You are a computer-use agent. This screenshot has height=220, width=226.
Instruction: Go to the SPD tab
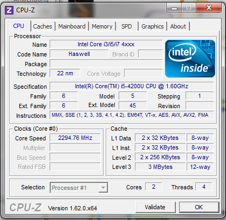pyautogui.click(x=127, y=26)
